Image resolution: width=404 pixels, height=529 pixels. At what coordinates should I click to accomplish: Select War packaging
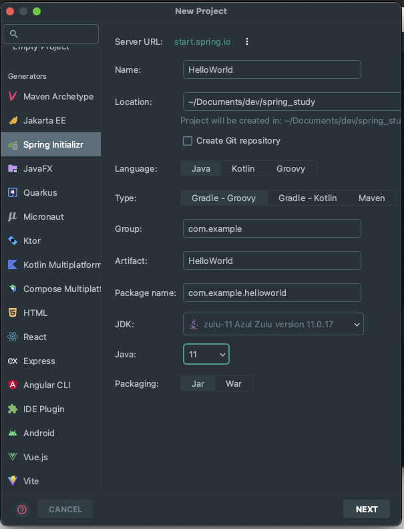pos(234,383)
